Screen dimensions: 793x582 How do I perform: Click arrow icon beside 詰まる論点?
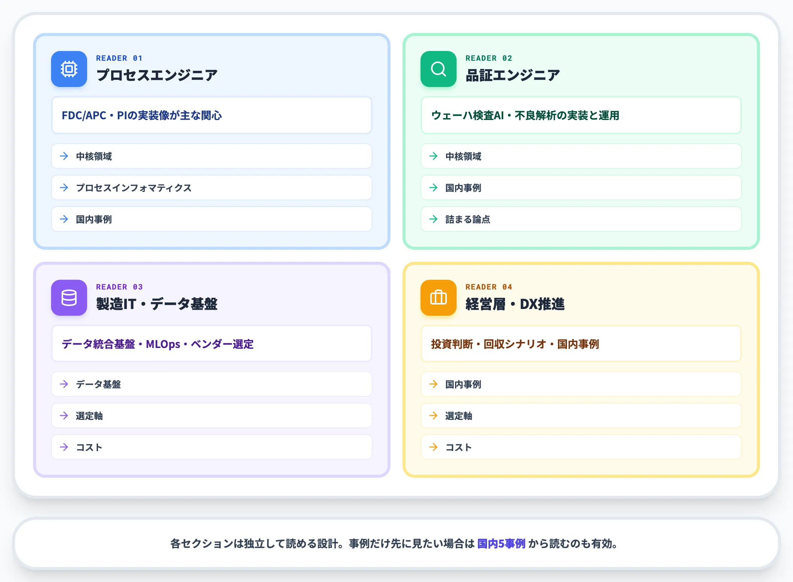434,219
